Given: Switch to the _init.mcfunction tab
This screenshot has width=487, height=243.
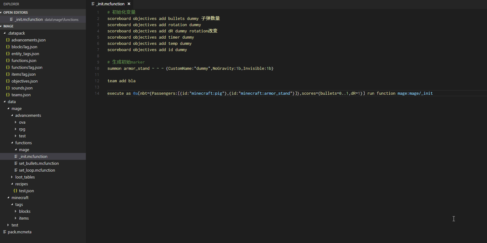Looking at the screenshot, I should coord(110,4).
